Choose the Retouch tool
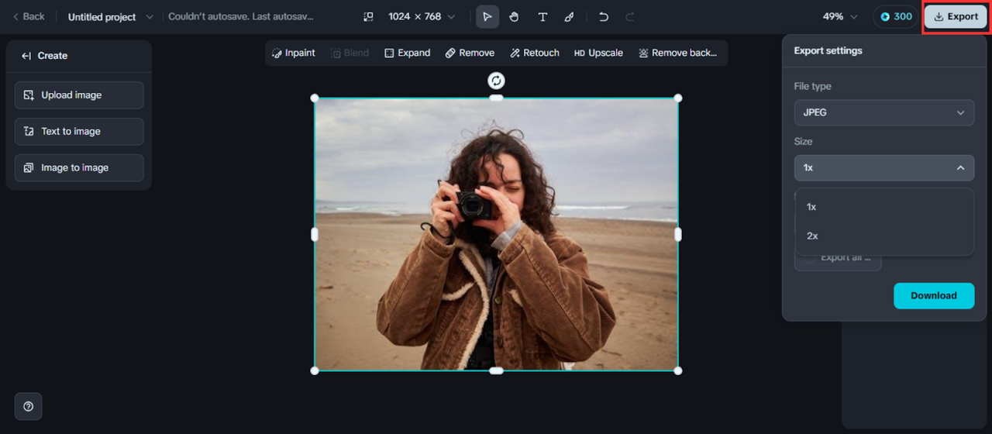992x434 pixels. [535, 53]
